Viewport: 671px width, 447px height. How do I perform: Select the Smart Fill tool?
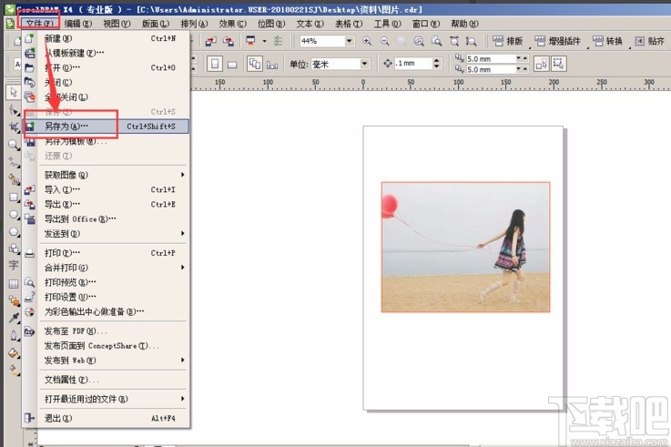pyautogui.click(x=14, y=179)
